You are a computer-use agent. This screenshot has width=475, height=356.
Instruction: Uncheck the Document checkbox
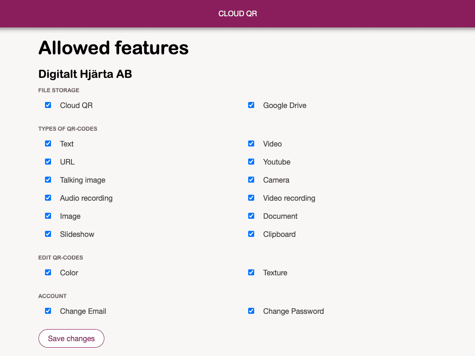pos(251,216)
